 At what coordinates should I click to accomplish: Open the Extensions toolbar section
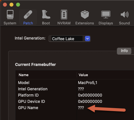point(85,17)
